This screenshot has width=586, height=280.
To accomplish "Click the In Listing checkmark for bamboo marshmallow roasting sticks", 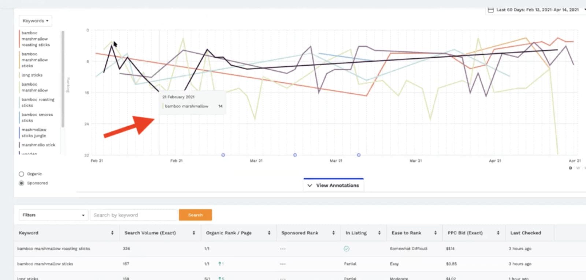I will point(346,249).
